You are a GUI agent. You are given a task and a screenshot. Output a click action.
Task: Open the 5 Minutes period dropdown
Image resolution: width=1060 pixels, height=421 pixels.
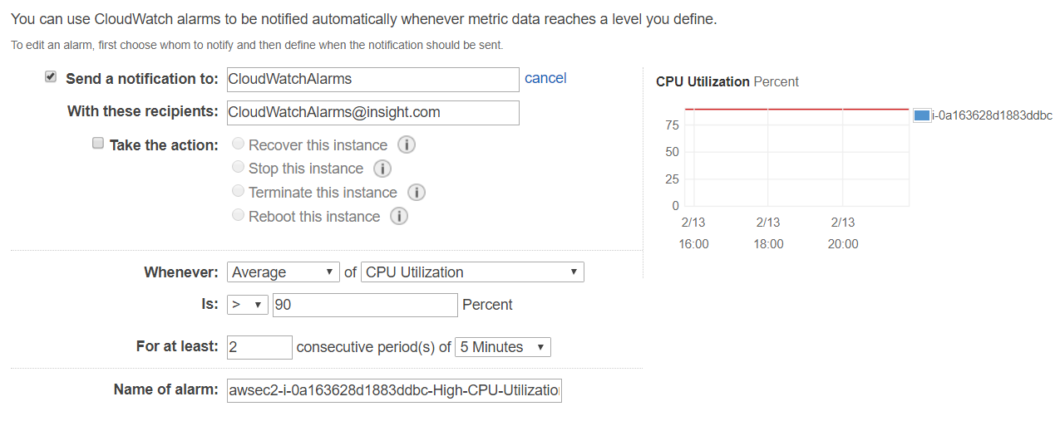(502, 347)
